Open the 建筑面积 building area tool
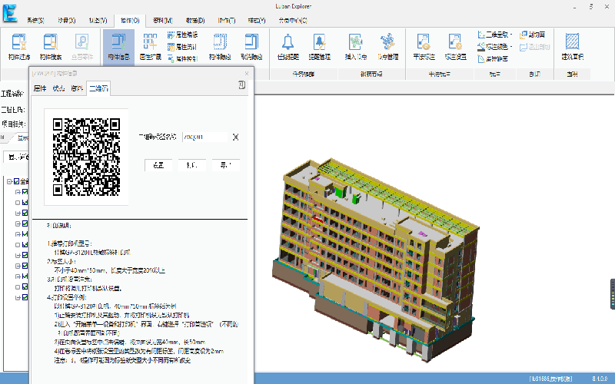Viewport: 615px width, 384px height. pyautogui.click(x=572, y=47)
